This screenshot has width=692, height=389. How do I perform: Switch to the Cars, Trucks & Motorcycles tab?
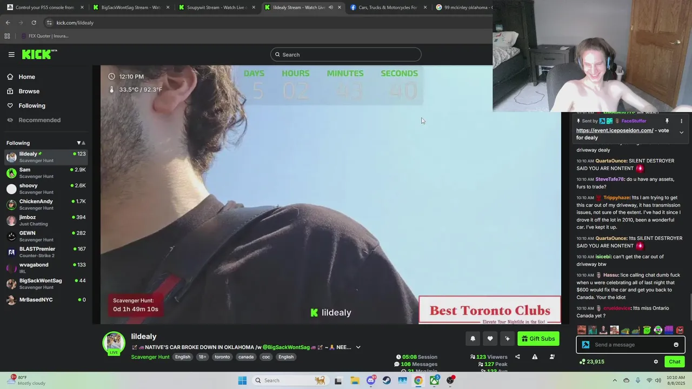coord(388,8)
